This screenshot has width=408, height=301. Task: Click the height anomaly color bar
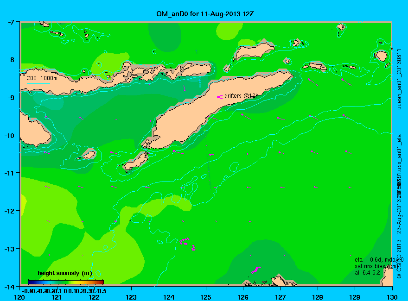66,282
